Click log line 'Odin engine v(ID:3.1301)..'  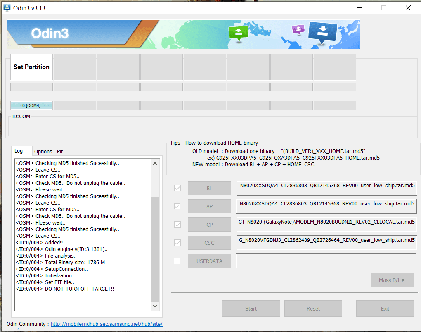pyautogui.click(x=61, y=249)
